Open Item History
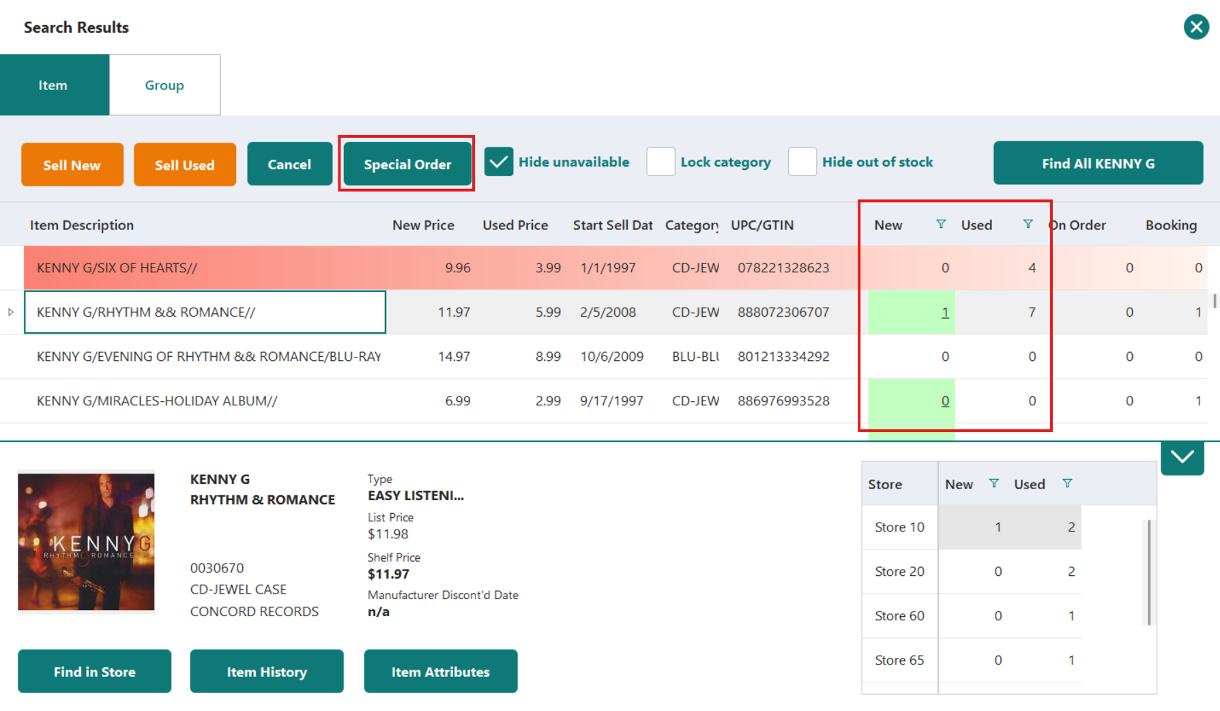The height and width of the screenshot is (711, 1220). coord(267,671)
